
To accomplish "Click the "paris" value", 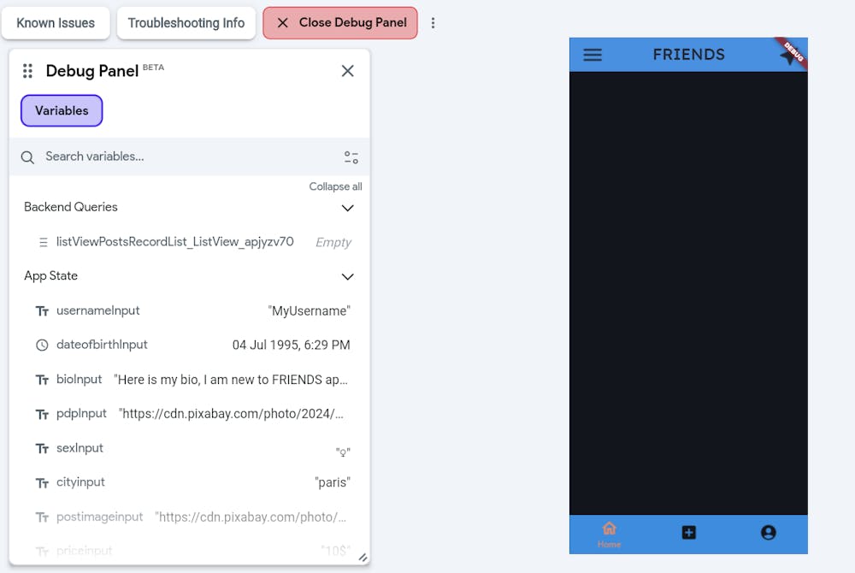I will (x=333, y=482).
